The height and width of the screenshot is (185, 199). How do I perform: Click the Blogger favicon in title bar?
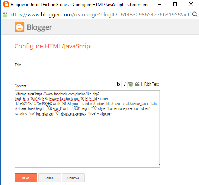(6, 4)
